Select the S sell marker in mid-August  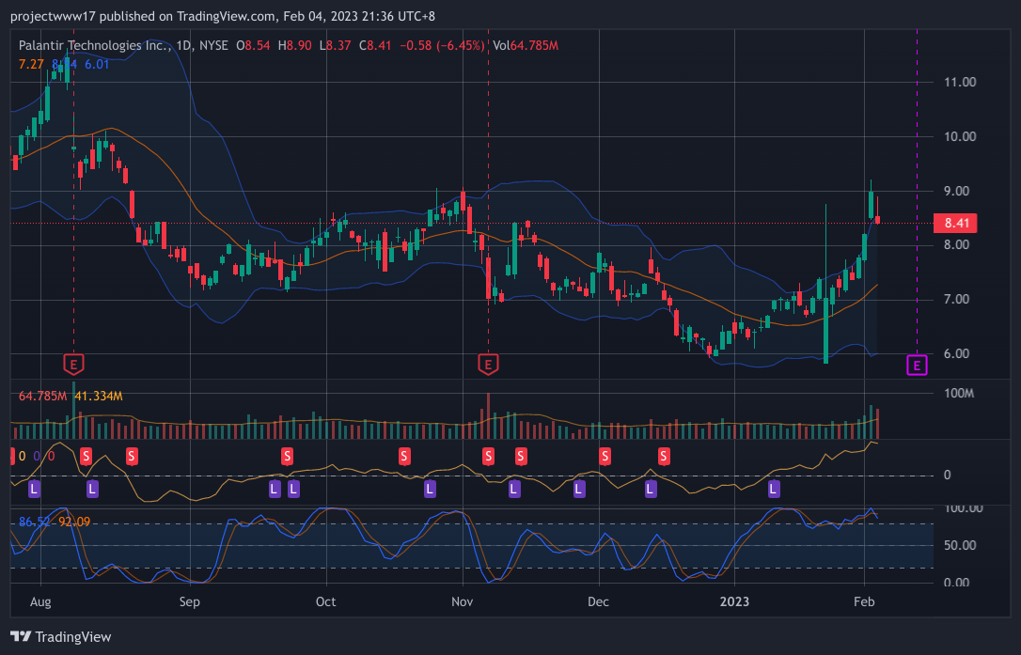pos(132,456)
